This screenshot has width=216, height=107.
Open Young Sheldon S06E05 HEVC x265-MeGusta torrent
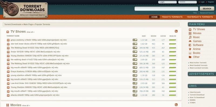click(x=39, y=87)
